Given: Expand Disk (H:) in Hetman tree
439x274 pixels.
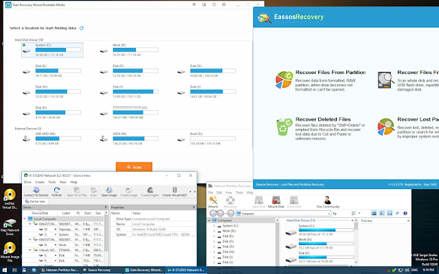Looking at the screenshot, I should [x=214, y=252].
